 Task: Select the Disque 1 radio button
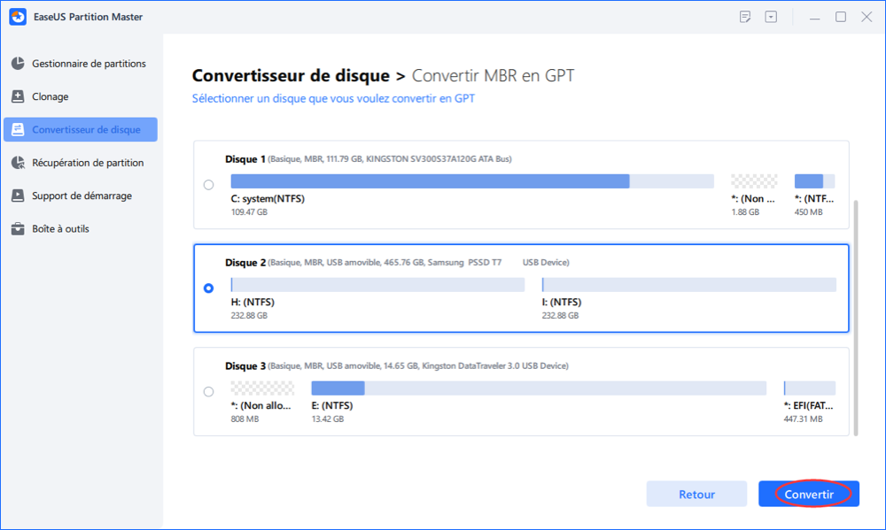tap(208, 185)
